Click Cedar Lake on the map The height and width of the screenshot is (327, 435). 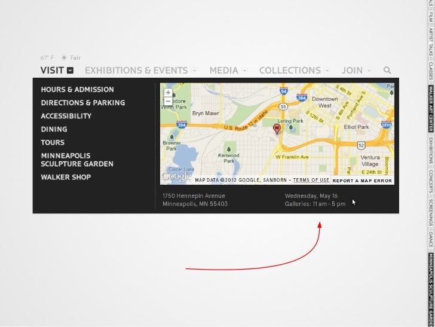click(x=181, y=169)
